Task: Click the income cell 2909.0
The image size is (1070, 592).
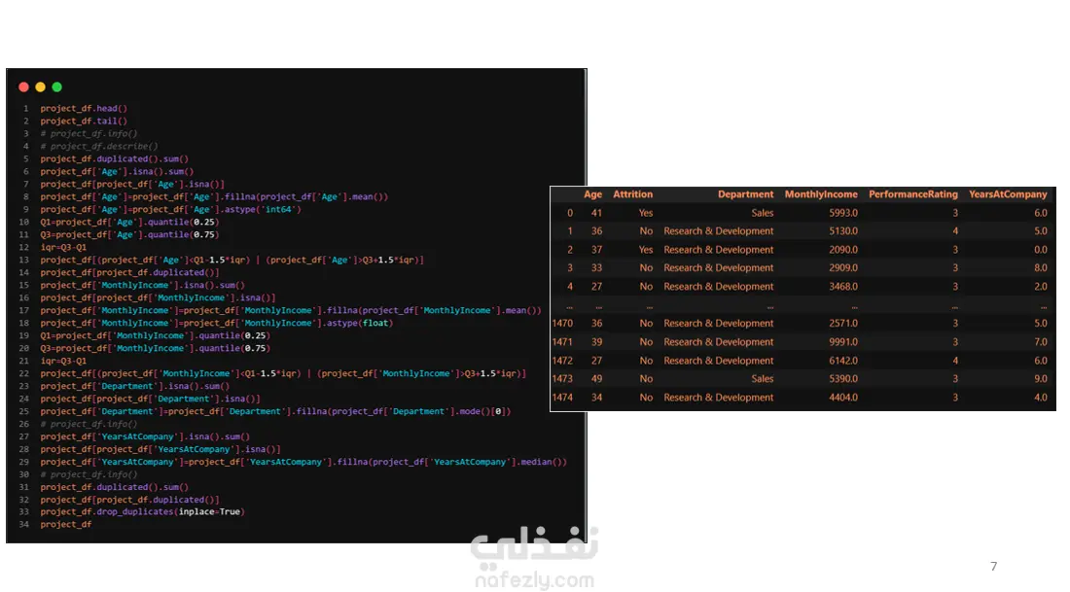Action: [x=842, y=268]
